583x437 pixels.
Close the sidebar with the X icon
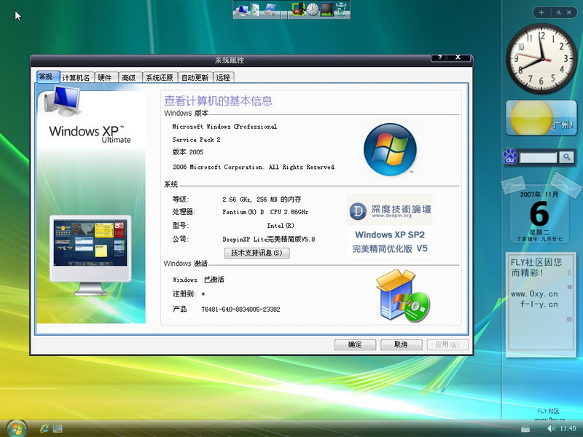(569, 12)
